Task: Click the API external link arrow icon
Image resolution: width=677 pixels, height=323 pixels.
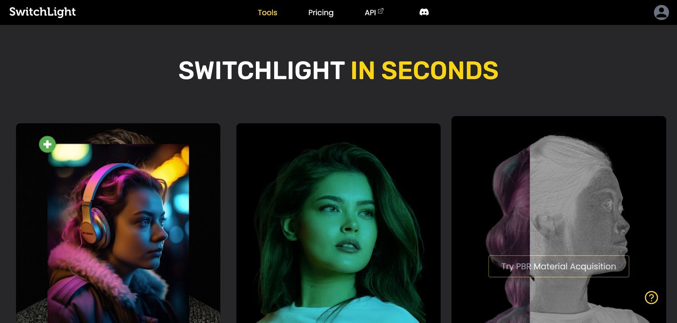Action: [381, 11]
